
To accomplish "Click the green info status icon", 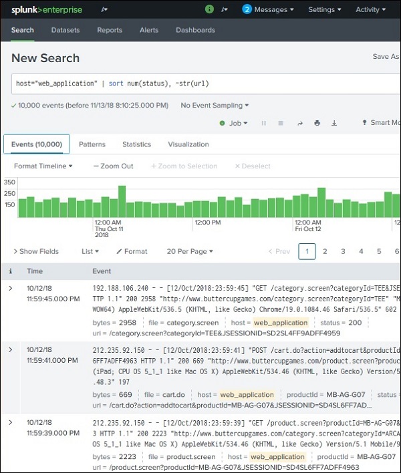I will [209, 9].
